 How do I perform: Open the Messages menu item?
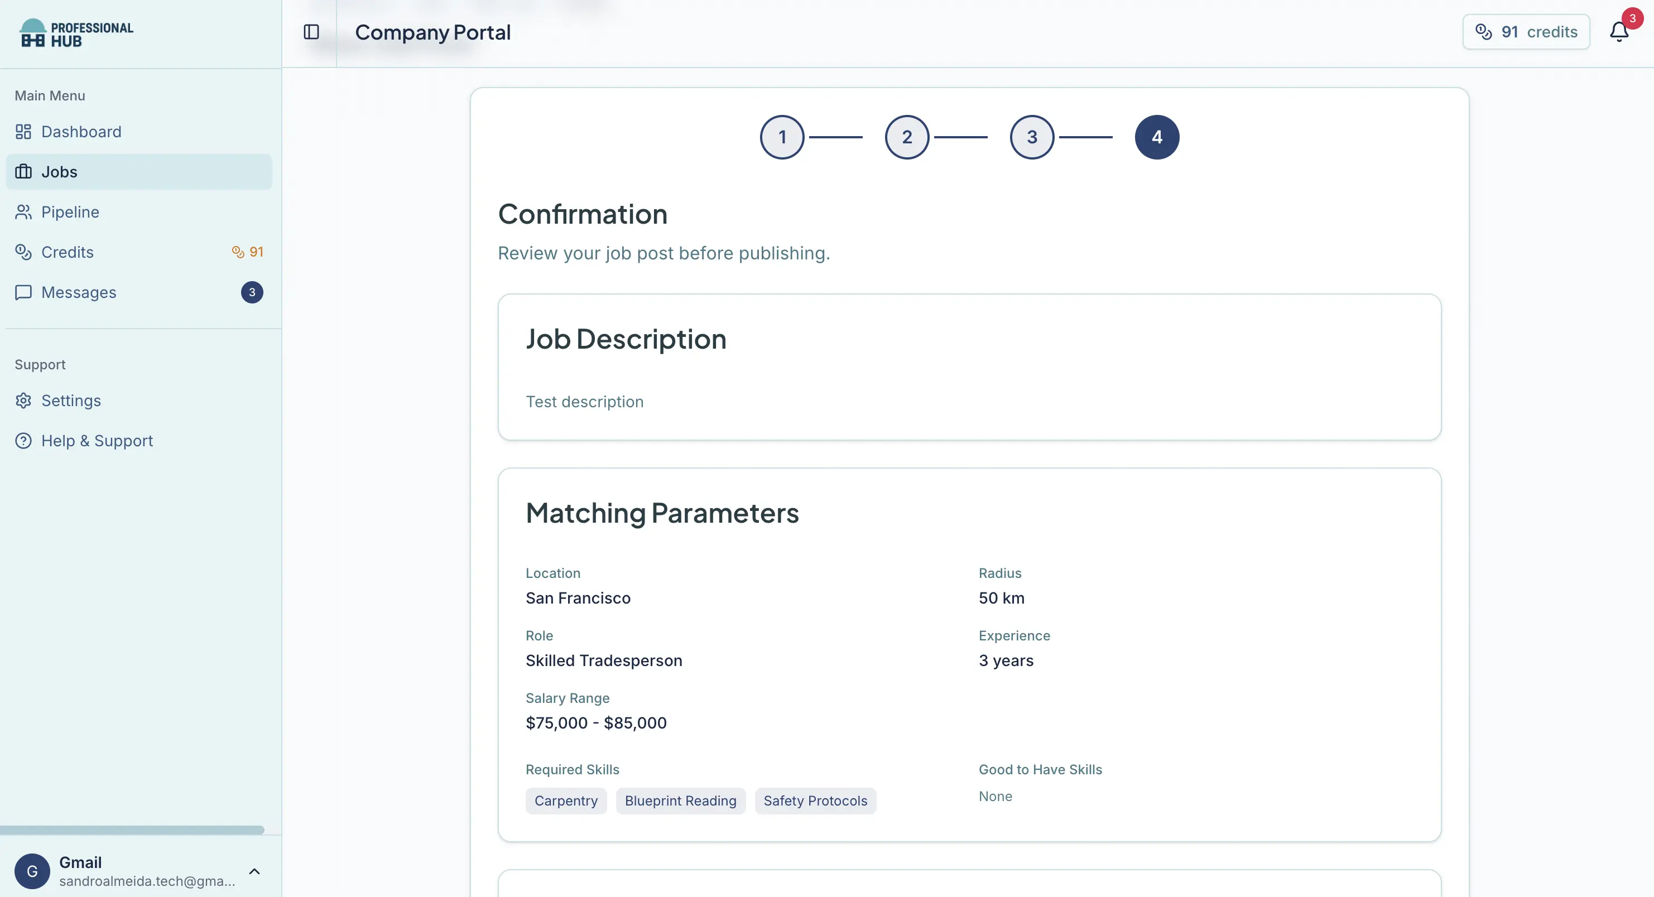79,292
